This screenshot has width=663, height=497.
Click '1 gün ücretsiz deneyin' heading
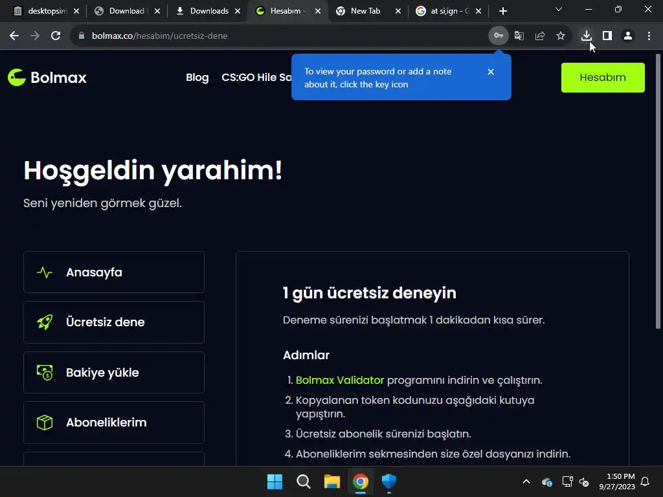tap(370, 293)
